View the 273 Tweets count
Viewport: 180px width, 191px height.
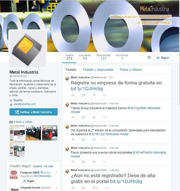(69, 57)
